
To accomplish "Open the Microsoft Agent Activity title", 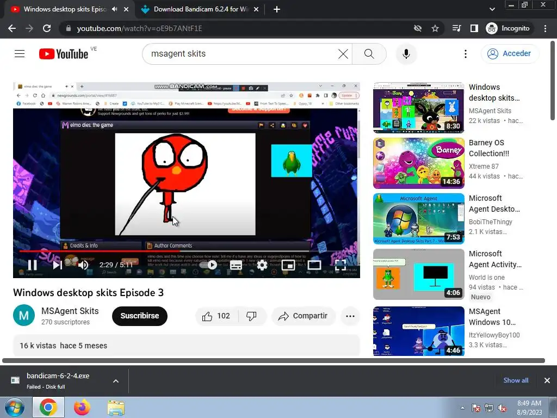I will click(495, 259).
